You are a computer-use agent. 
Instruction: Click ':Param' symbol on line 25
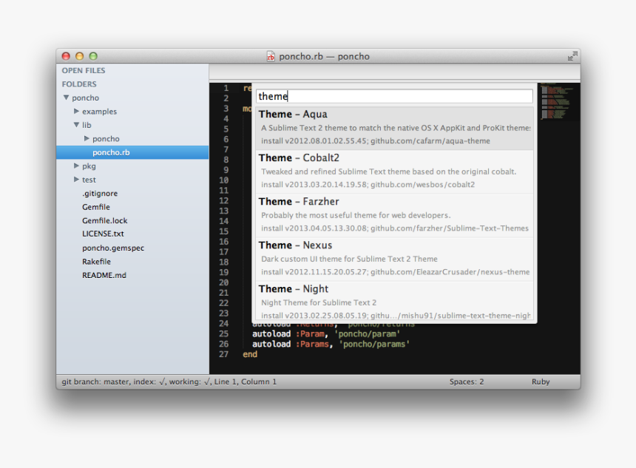(311, 333)
